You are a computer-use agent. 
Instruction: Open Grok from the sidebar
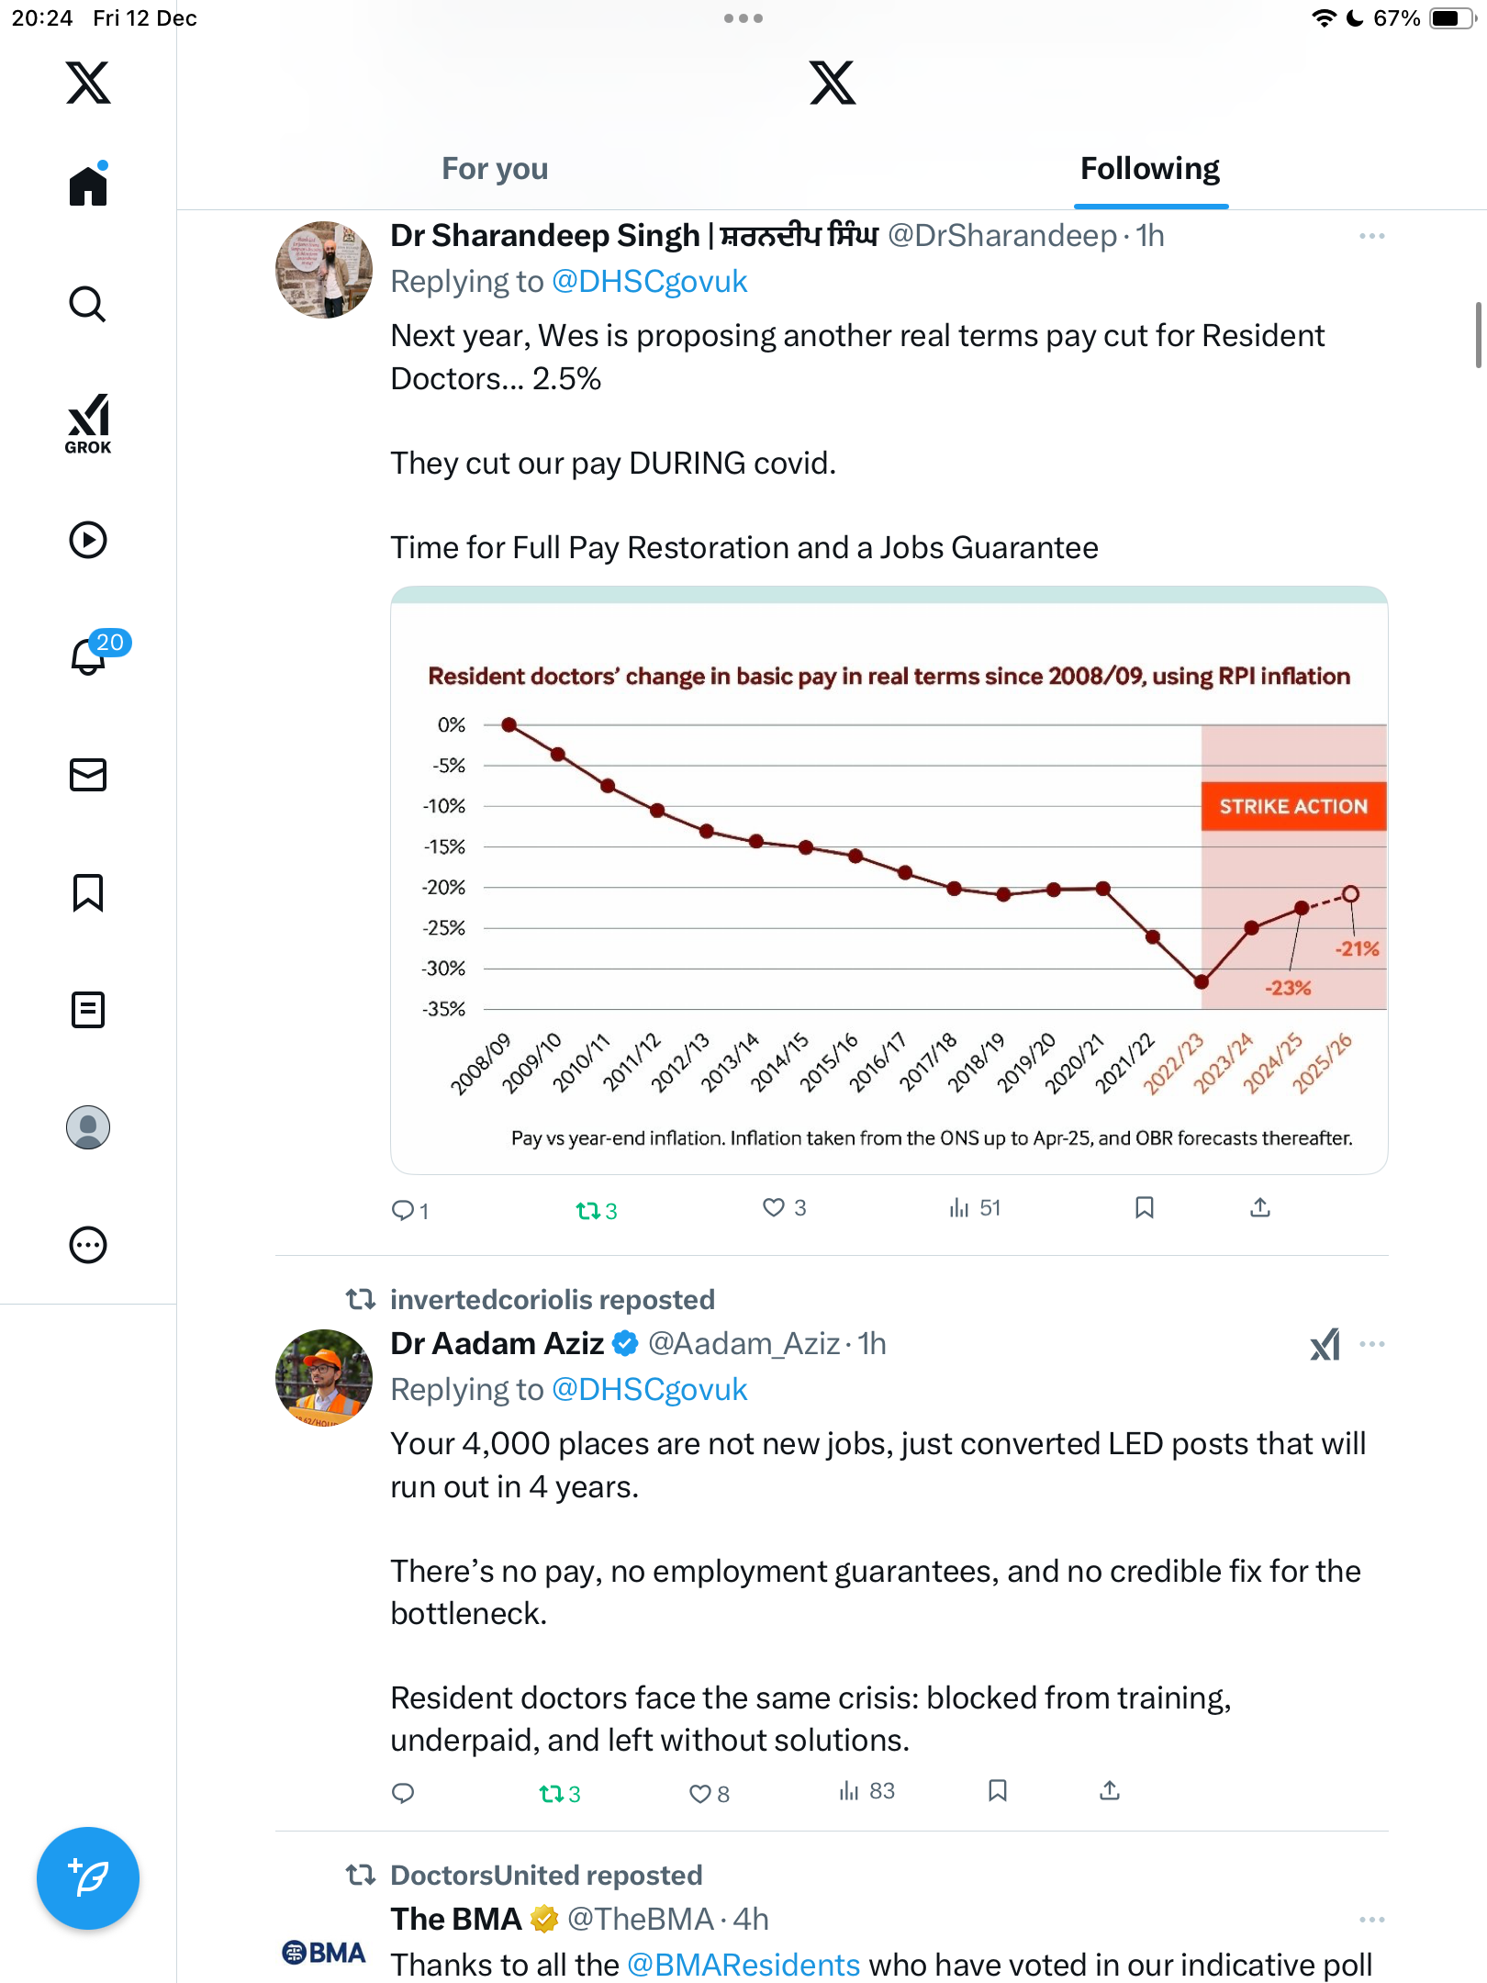click(x=88, y=424)
